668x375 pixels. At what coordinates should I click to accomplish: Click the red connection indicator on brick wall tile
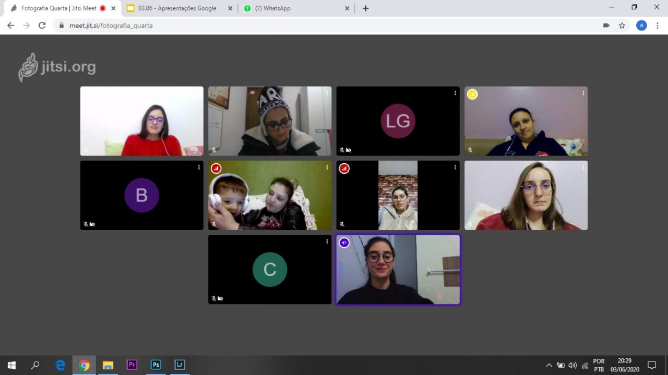344,168
